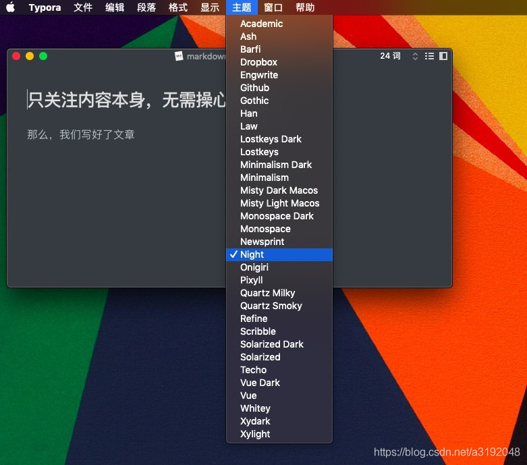The width and height of the screenshot is (527, 465).
Task: Click the markdown file icon in title
Action: point(179,56)
